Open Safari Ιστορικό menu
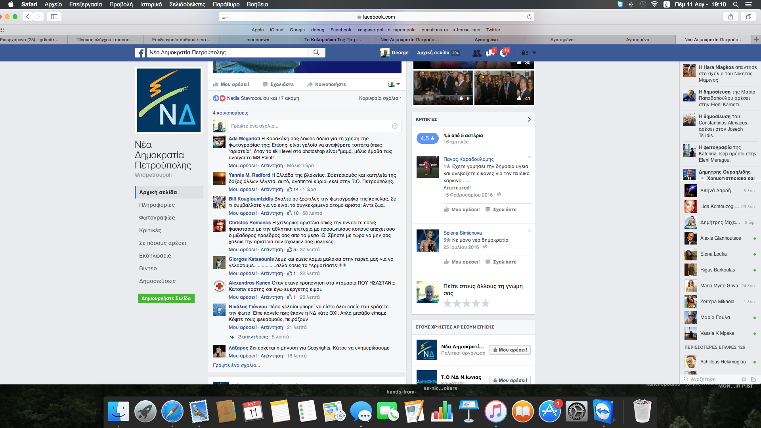This screenshot has height=428, width=761. pos(151,4)
